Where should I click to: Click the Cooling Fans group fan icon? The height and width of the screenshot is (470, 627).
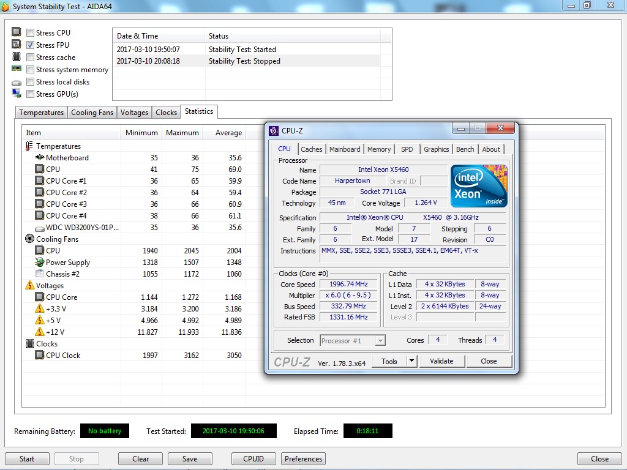(29, 239)
